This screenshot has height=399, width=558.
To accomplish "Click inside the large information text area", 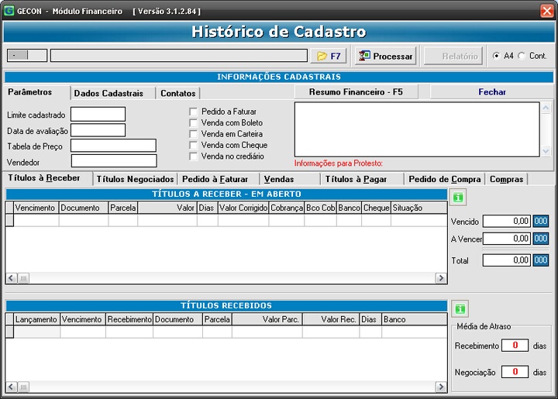I will 417,129.
